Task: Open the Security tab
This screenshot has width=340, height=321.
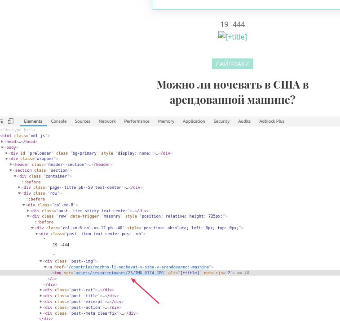Action: [x=221, y=121]
